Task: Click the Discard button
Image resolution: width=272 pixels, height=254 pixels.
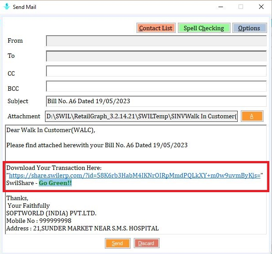Action: [x=146, y=243]
